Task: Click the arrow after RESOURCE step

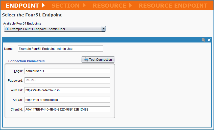Action: click(x=131, y=5)
